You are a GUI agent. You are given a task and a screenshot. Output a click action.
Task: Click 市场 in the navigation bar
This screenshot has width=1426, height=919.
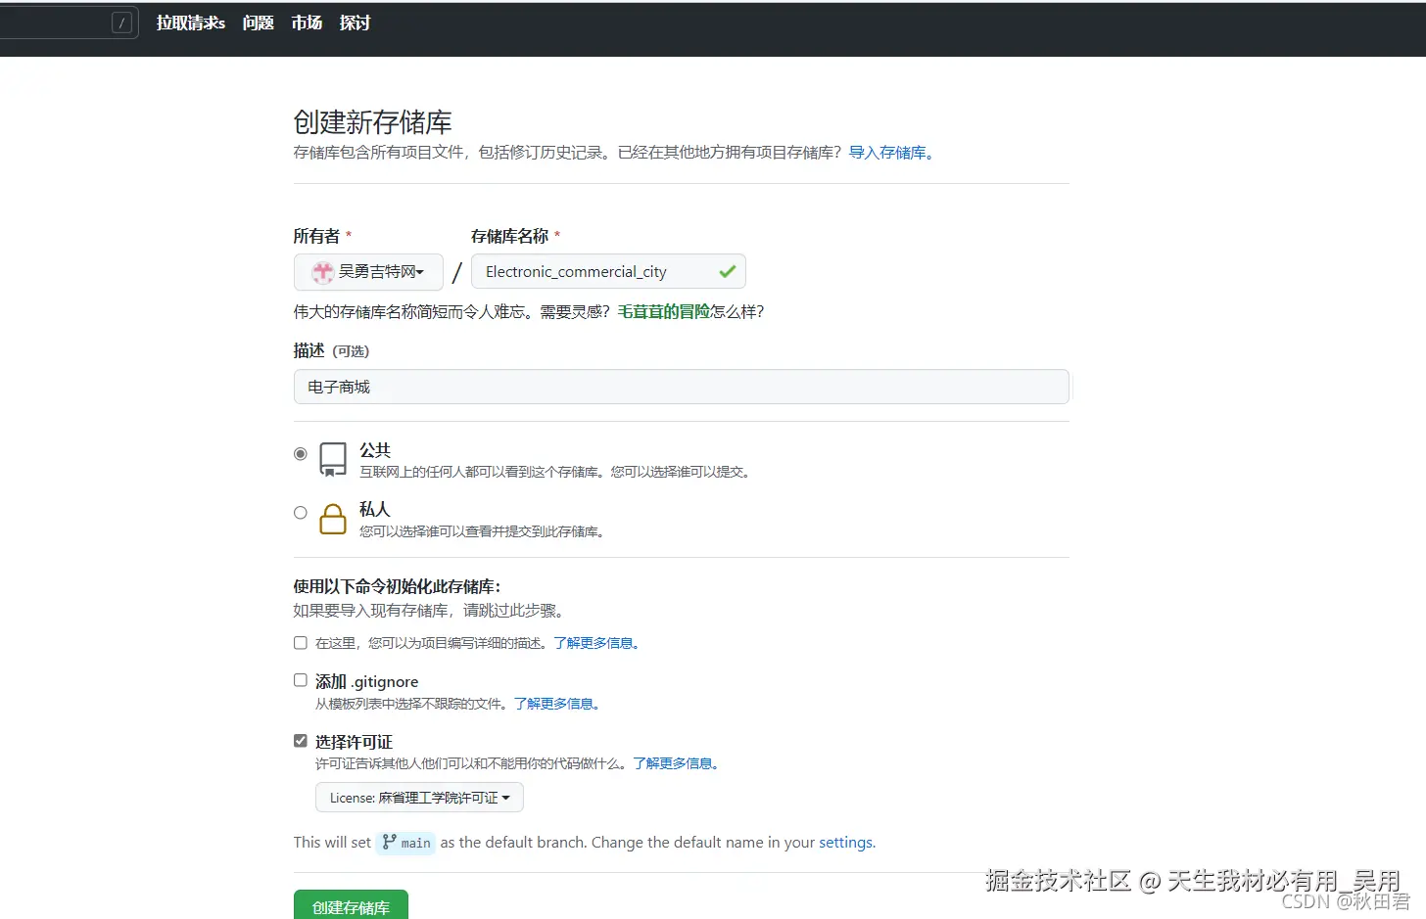306,23
